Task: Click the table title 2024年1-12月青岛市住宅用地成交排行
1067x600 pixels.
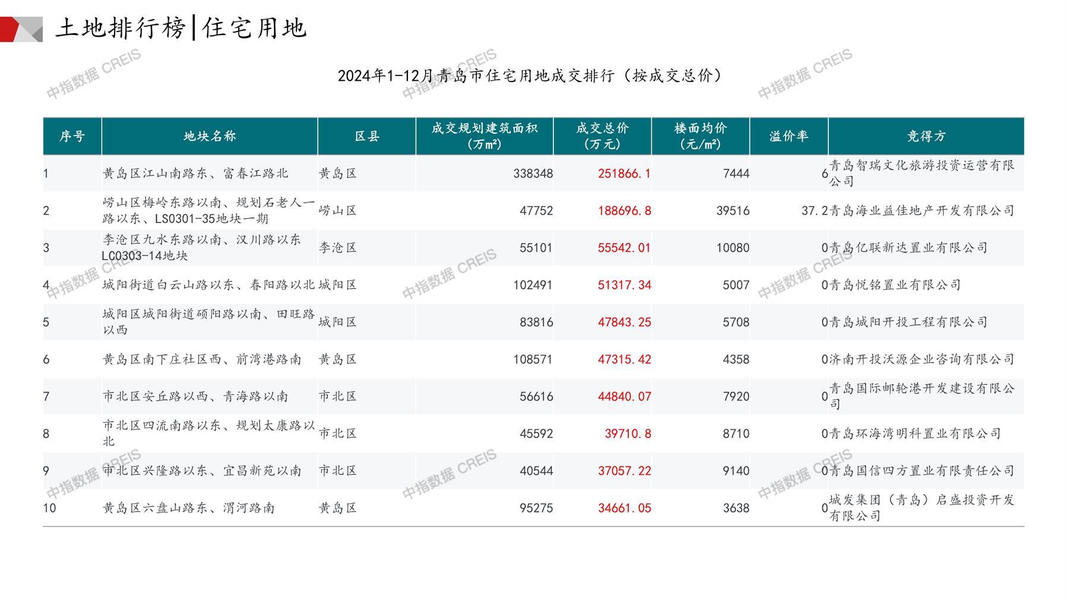Action: click(x=530, y=76)
